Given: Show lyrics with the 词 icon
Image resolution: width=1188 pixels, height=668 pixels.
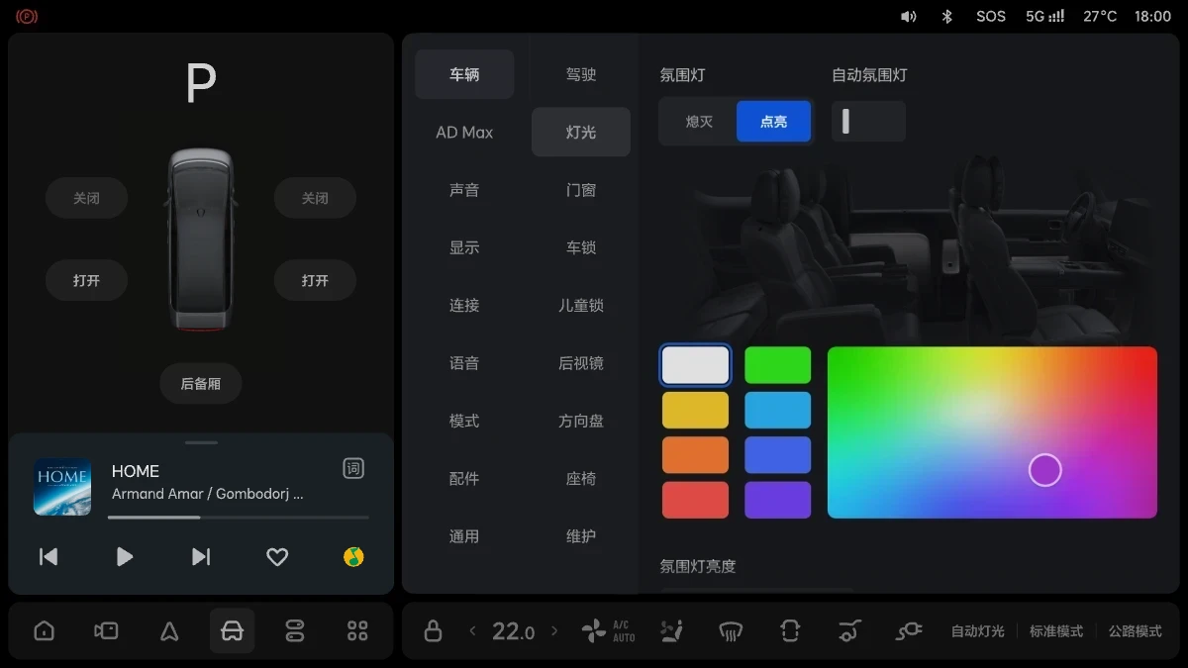Looking at the screenshot, I should 353,469.
